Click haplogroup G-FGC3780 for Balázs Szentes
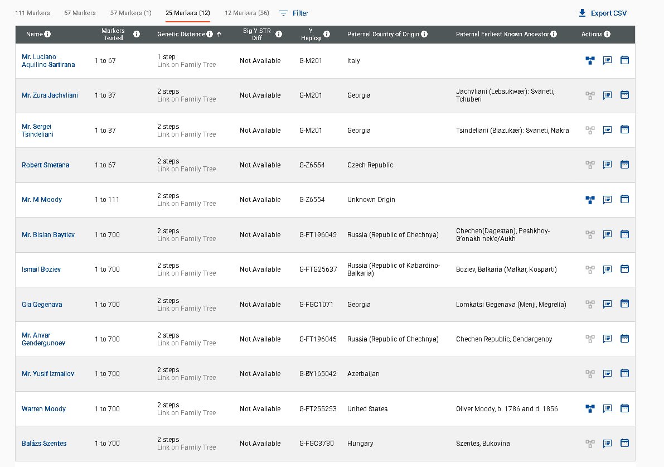This screenshot has width=664, height=467. coord(316,443)
